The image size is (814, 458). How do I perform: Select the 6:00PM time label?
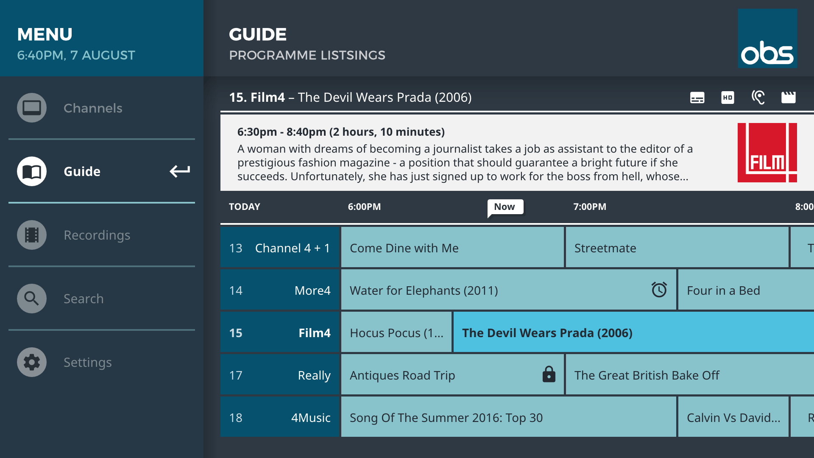point(364,207)
